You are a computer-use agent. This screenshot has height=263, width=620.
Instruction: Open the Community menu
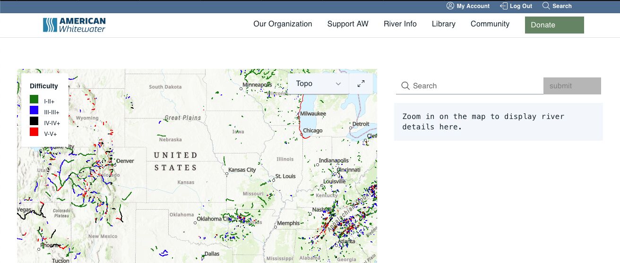pyautogui.click(x=490, y=24)
